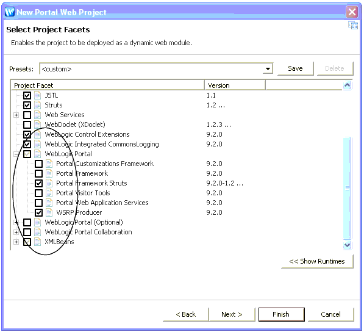
Task: Expand the WebLogic Portal Collaboration node
Action: (x=16, y=232)
